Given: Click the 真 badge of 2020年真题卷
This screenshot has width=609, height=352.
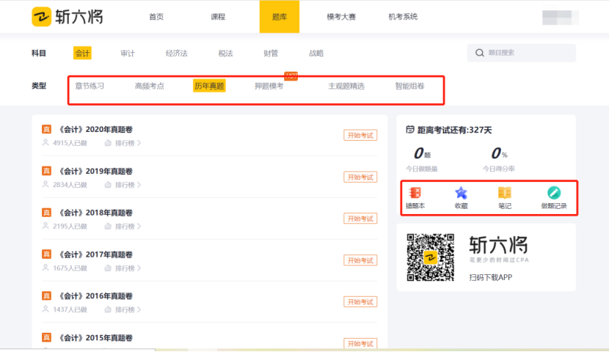Looking at the screenshot, I should point(47,129).
